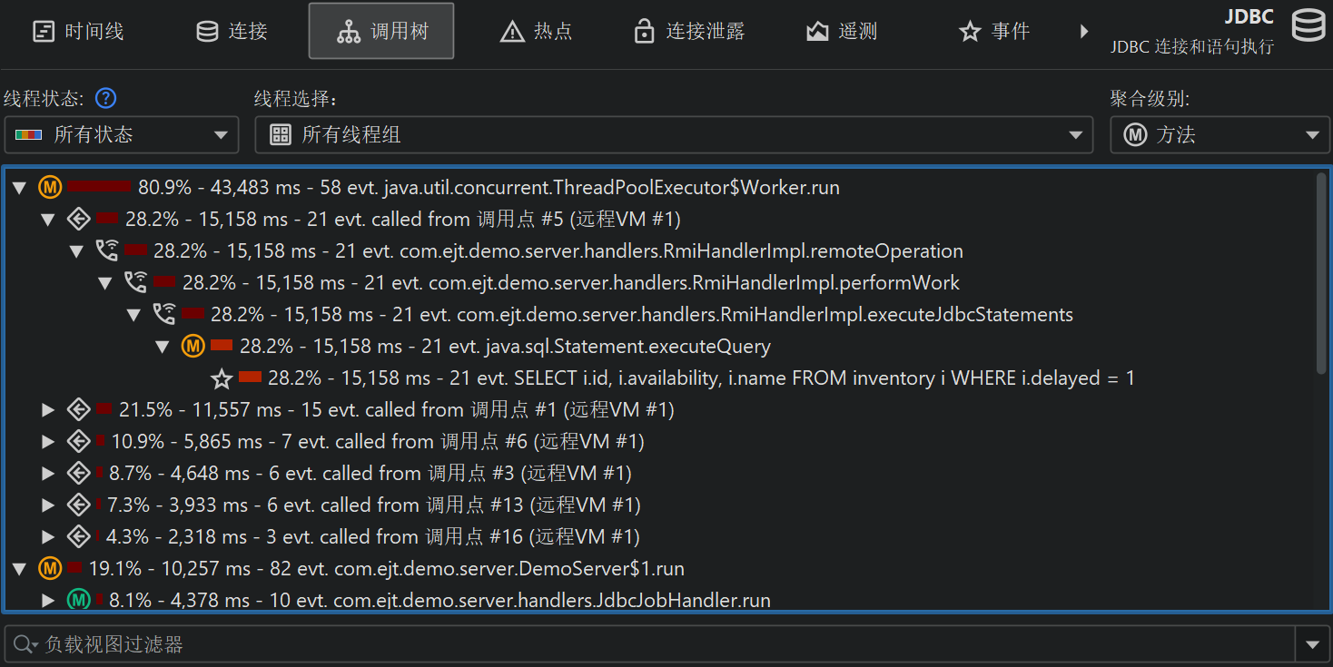Show more tabs with the right arrow
The height and width of the screenshot is (667, 1333).
coord(1083,32)
